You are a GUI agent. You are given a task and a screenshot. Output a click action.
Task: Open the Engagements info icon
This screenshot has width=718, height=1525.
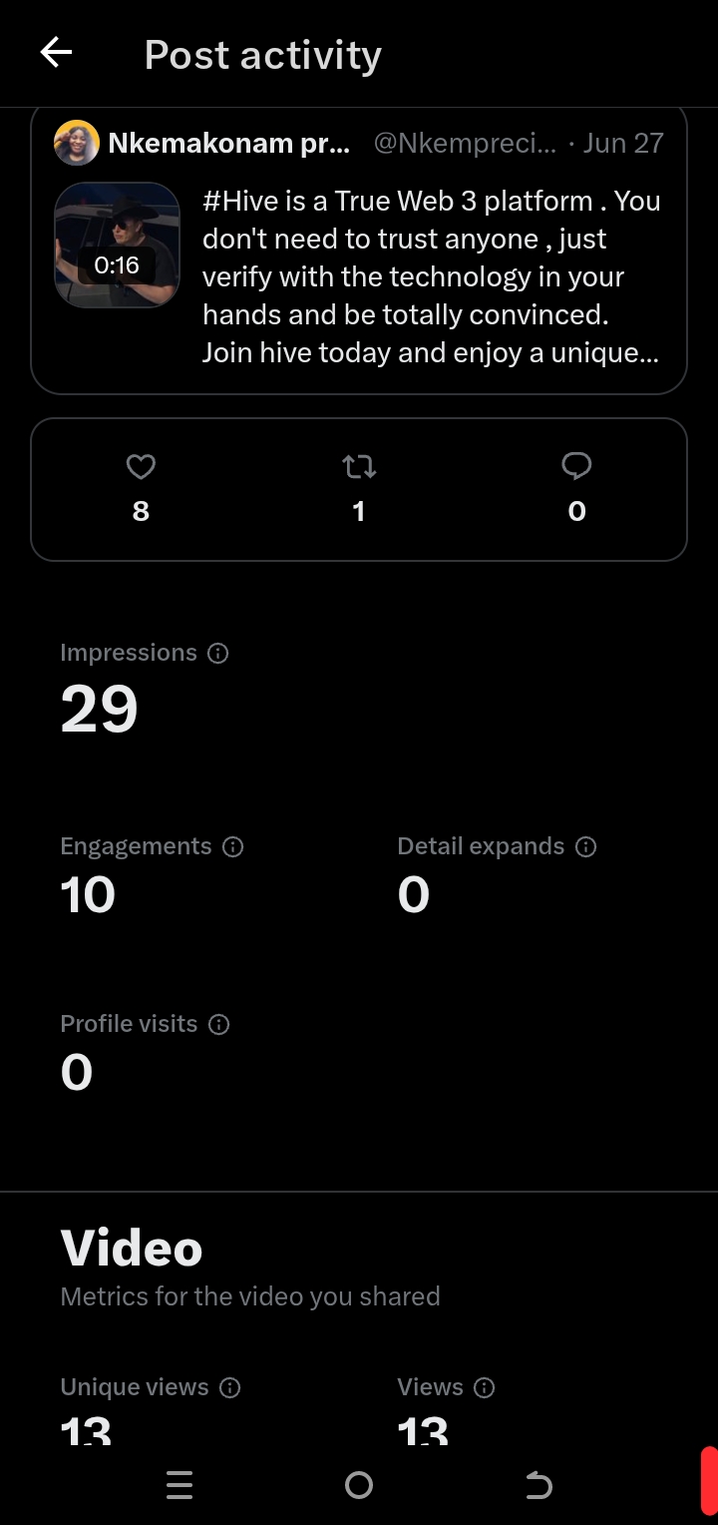click(232, 846)
